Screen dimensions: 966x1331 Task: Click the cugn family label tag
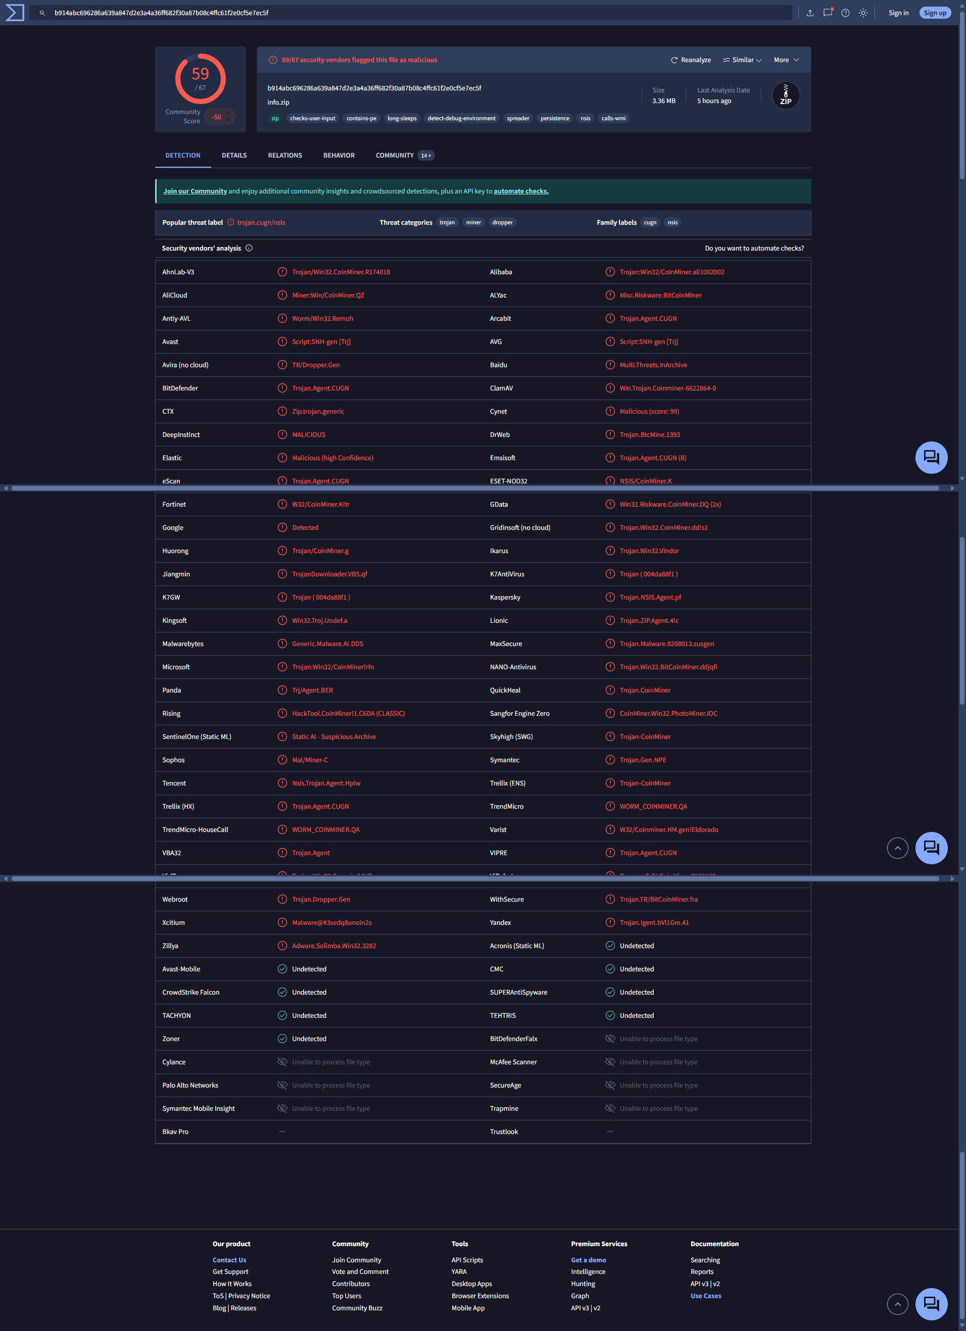[650, 222]
